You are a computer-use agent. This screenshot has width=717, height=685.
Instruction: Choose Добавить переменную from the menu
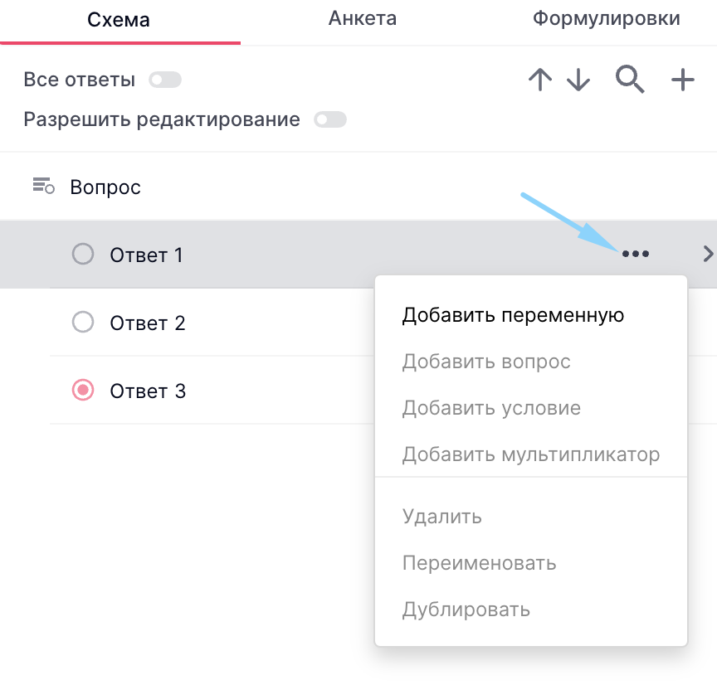[x=513, y=315]
